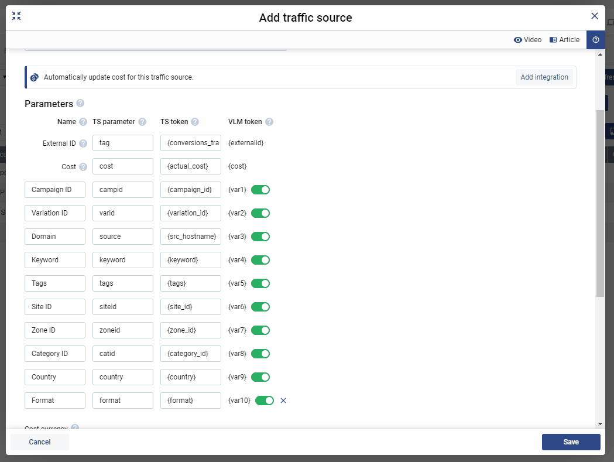This screenshot has height=462, width=614.
Task: Turn off the var5 Tags toggle
Action: [x=260, y=283]
